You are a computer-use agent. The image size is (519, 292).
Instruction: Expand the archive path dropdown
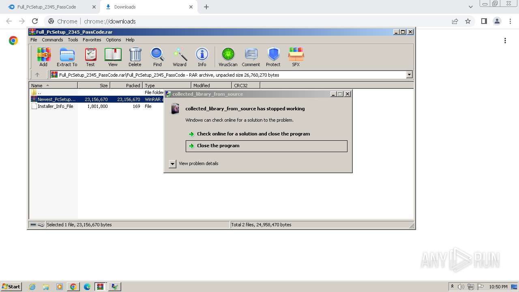tap(409, 75)
